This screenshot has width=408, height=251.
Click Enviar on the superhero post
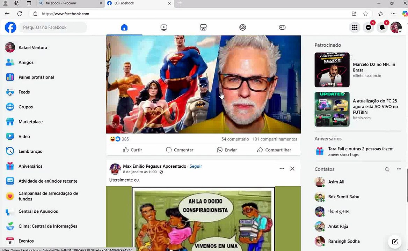pyautogui.click(x=227, y=150)
